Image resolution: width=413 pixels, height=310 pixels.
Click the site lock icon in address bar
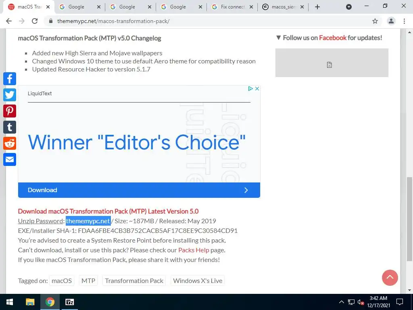51,21
